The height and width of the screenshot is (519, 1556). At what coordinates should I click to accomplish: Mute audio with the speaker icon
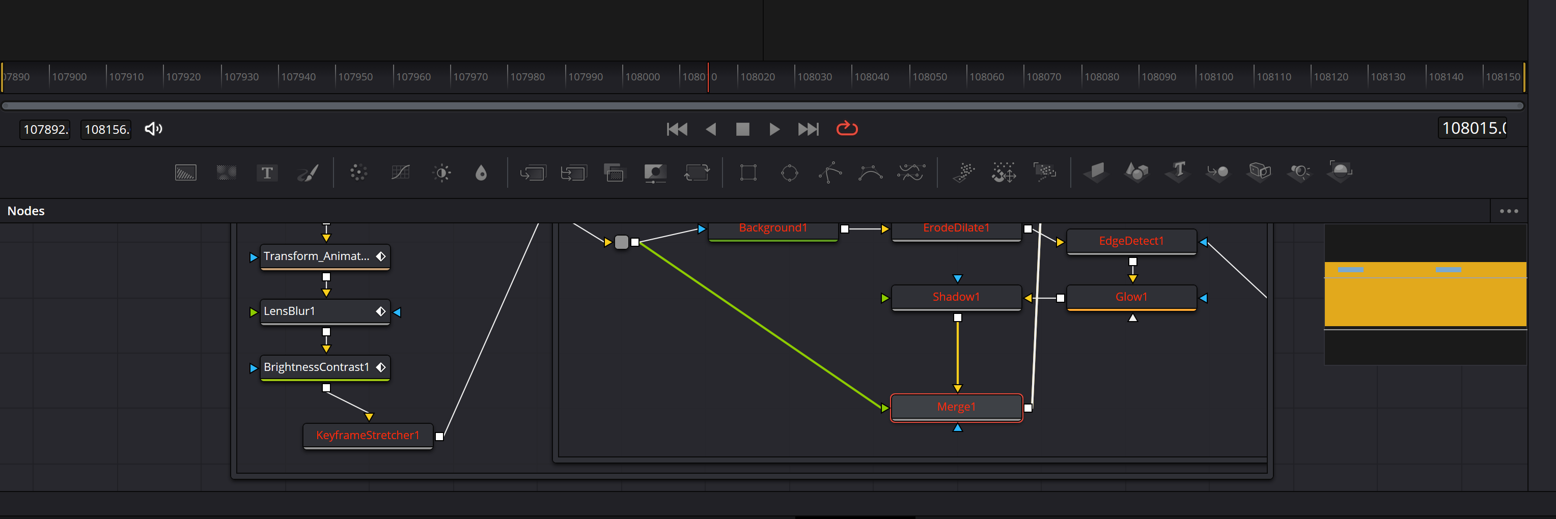coord(153,129)
